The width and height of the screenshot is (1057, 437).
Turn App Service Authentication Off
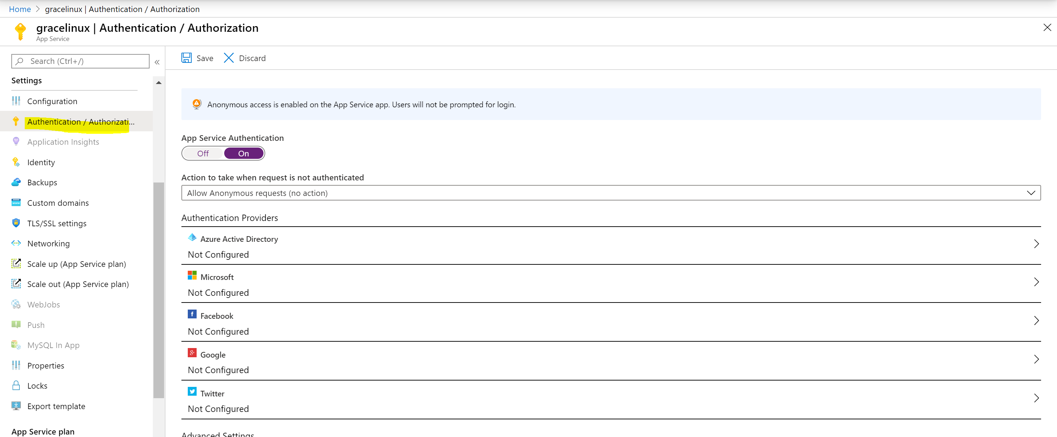[203, 153]
